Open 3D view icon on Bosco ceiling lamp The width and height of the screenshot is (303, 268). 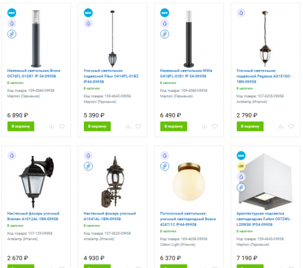165,166
